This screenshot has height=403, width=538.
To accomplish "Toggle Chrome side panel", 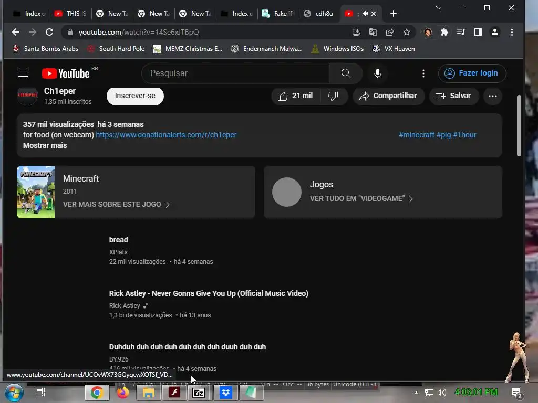I will point(478,32).
